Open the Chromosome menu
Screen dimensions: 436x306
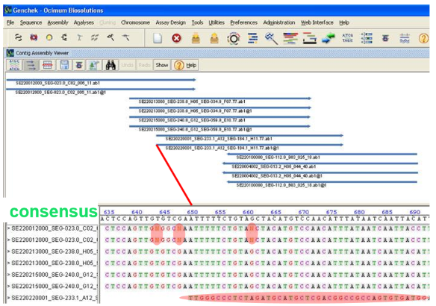click(x=135, y=22)
